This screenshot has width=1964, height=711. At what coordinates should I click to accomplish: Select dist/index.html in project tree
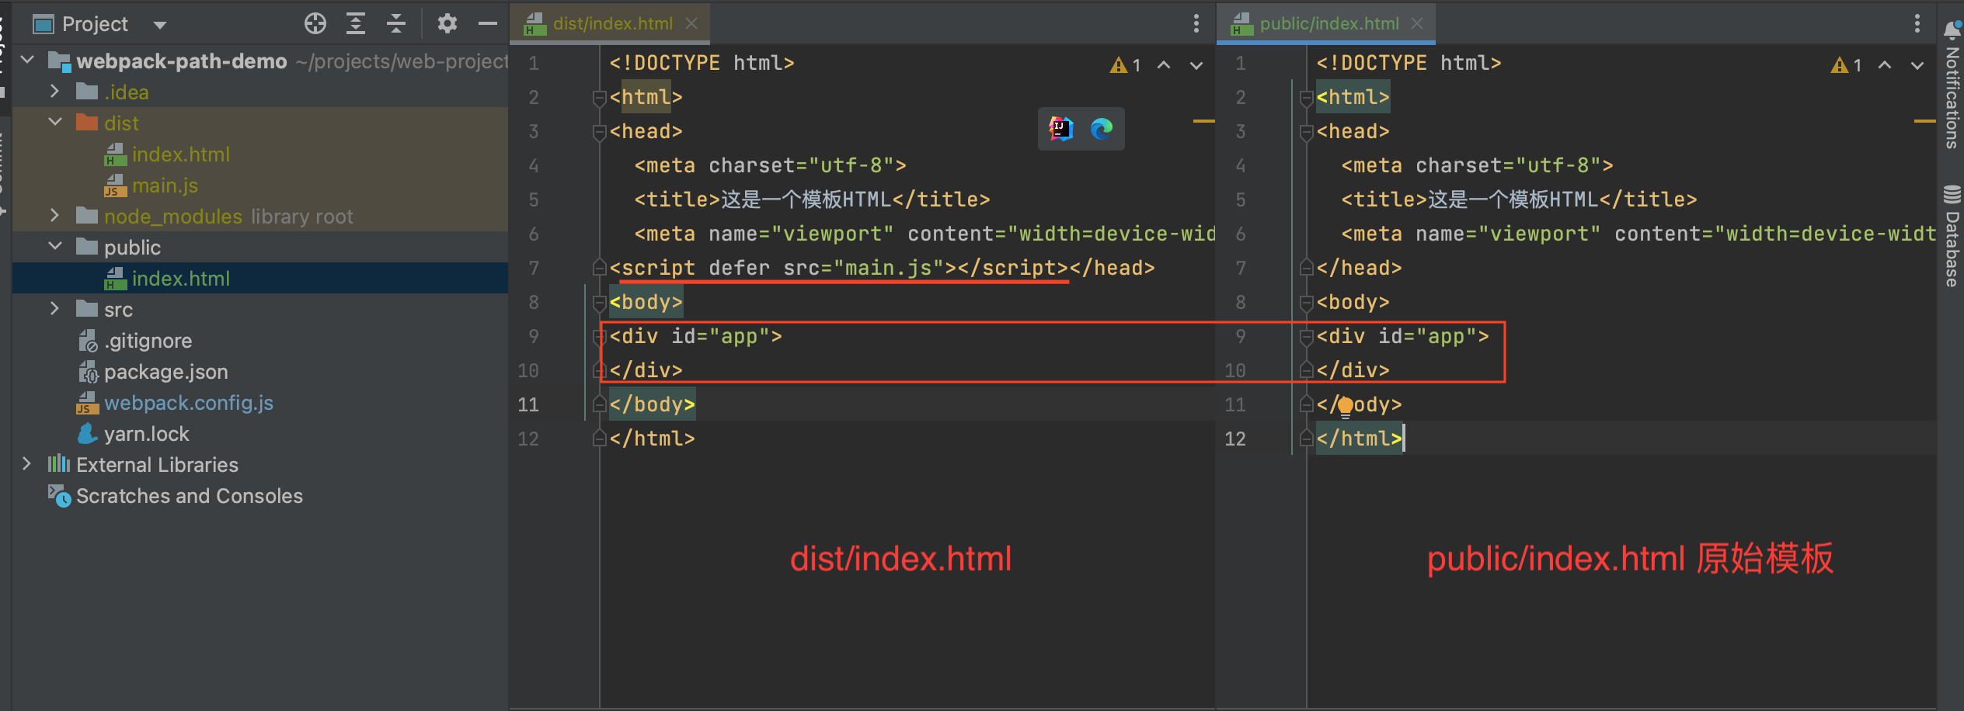pos(180,154)
